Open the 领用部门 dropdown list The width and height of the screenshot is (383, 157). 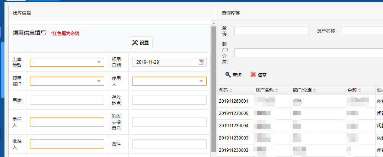pos(99,81)
